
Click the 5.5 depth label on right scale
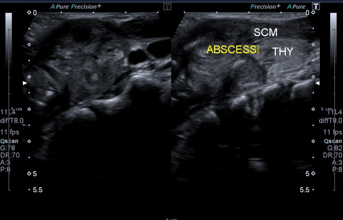click(305, 190)
